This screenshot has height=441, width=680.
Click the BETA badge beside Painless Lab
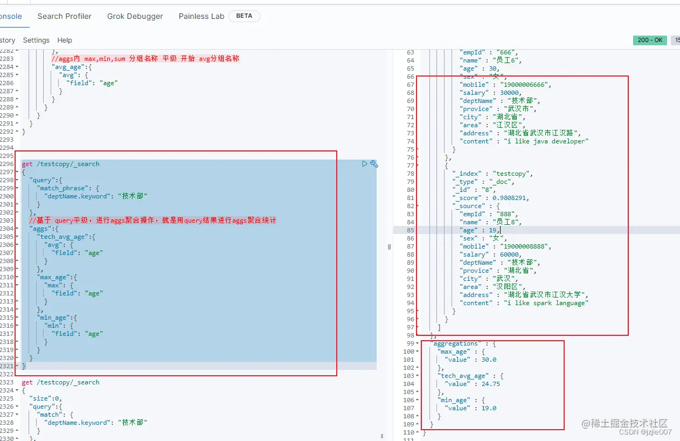[x=244, y=16]
